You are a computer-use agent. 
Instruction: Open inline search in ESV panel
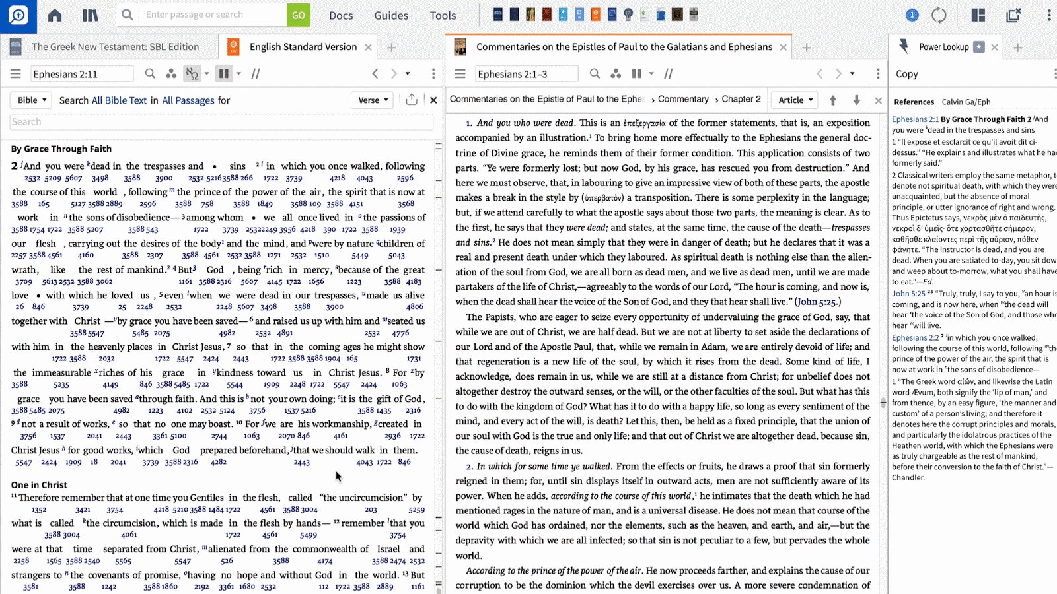click(x=150, y=74)
